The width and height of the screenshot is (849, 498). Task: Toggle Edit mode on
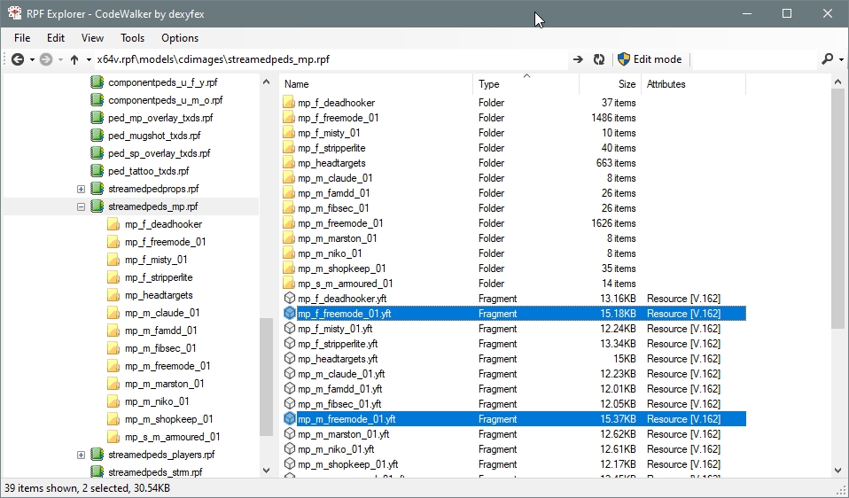649,59
